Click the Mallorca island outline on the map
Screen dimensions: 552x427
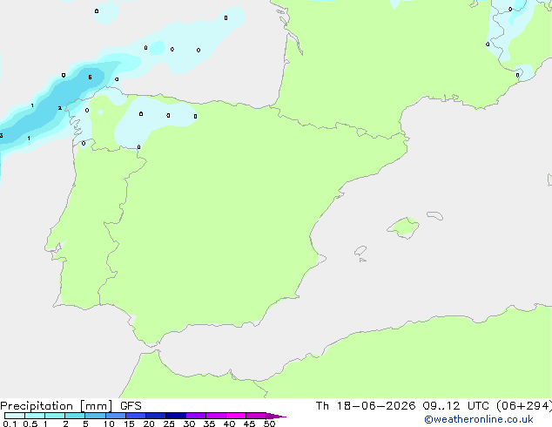click(403, 227)
